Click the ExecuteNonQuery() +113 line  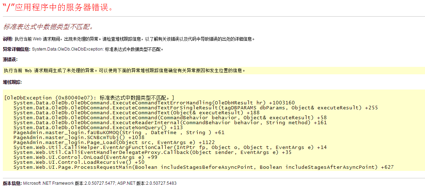(x=98, y=127)
